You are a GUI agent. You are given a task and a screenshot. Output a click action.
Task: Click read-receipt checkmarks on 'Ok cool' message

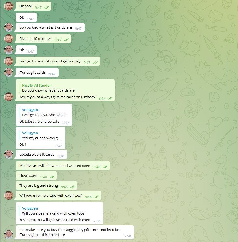pos(46,7)
